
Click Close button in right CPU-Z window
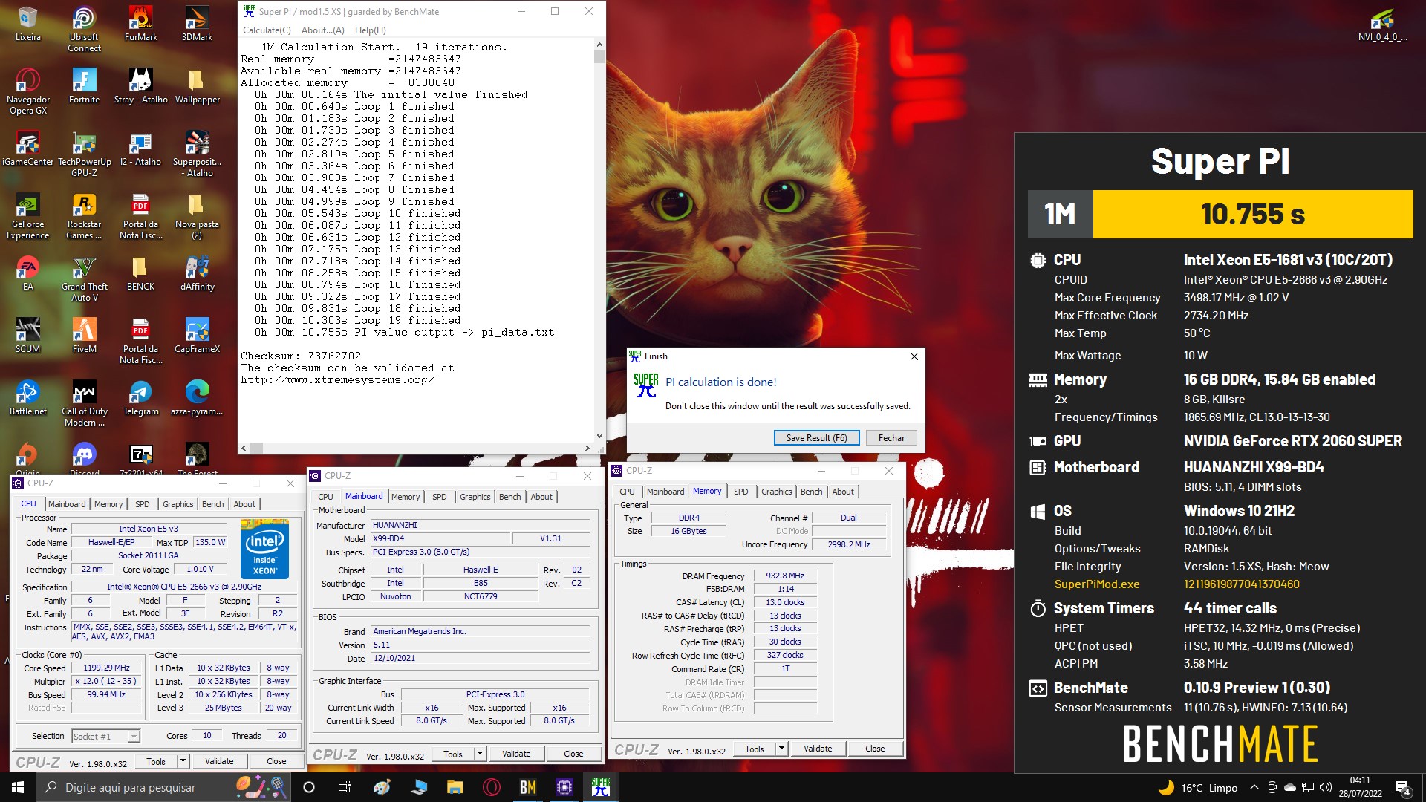tap(875, 749)
